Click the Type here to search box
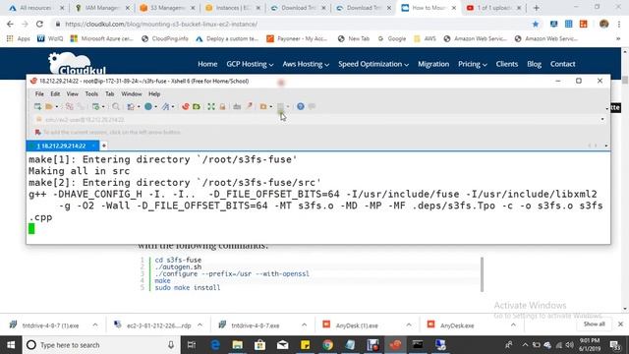 pos(100,345)
